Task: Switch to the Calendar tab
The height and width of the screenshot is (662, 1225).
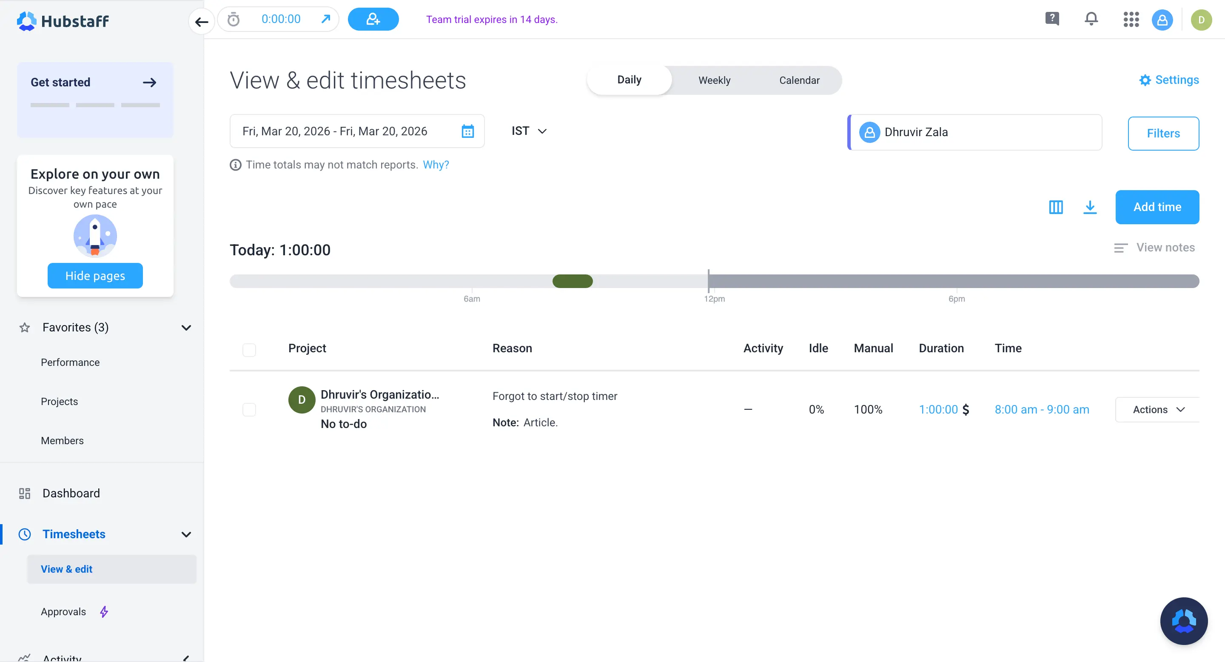Action: click(x=799, y=80)
